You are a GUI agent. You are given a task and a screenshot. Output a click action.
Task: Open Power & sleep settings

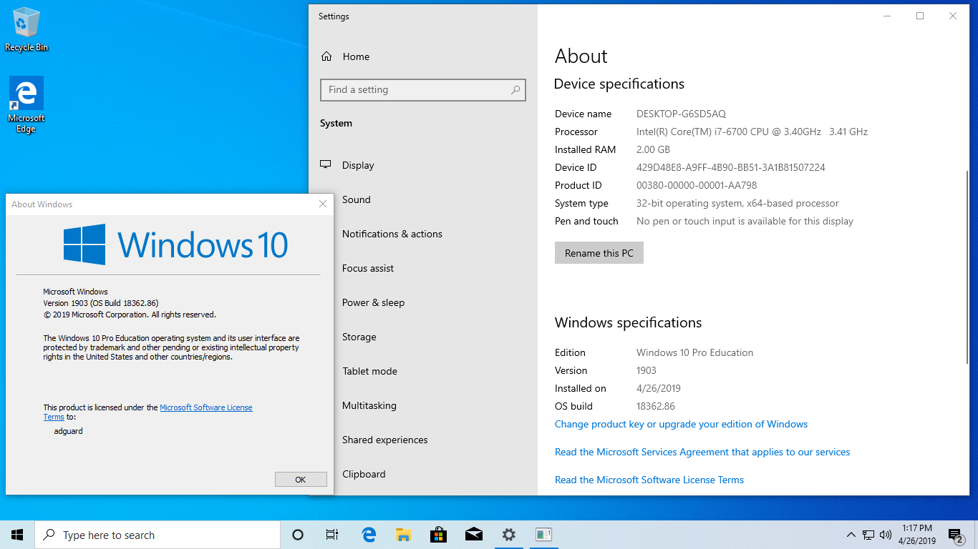[x=423, y=302]
